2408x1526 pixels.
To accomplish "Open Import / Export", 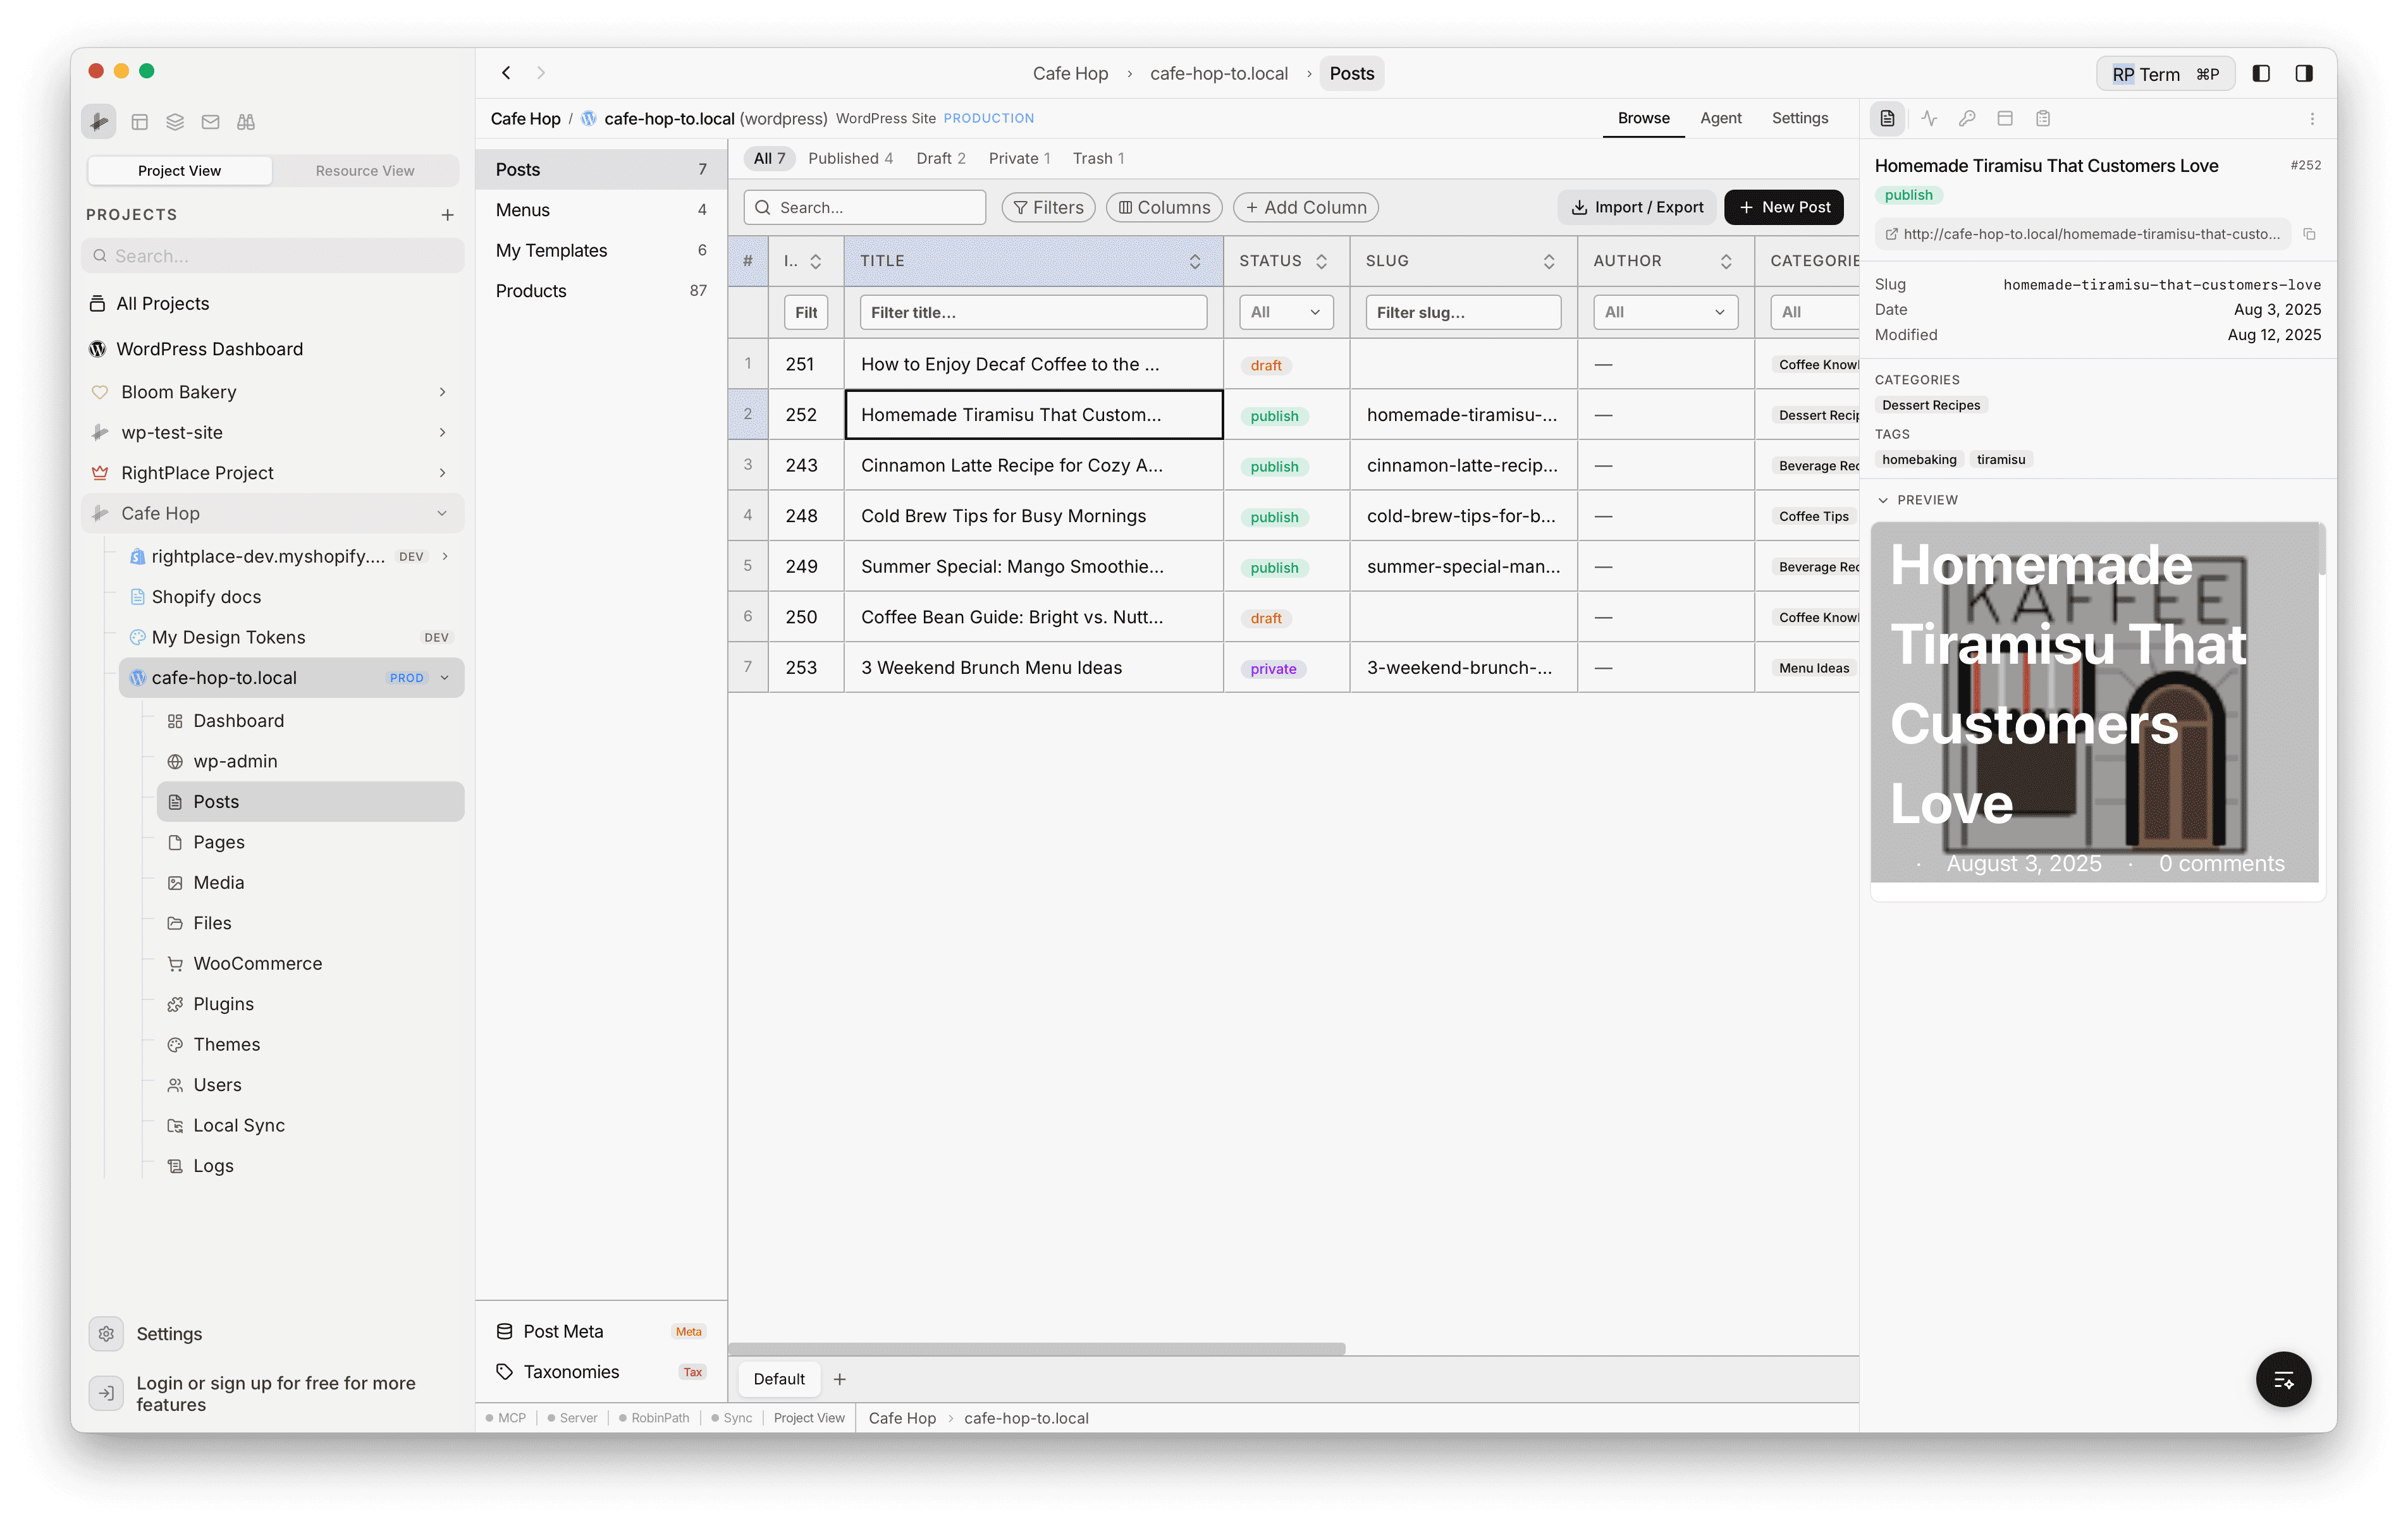I will click(x=1637, y=207).
